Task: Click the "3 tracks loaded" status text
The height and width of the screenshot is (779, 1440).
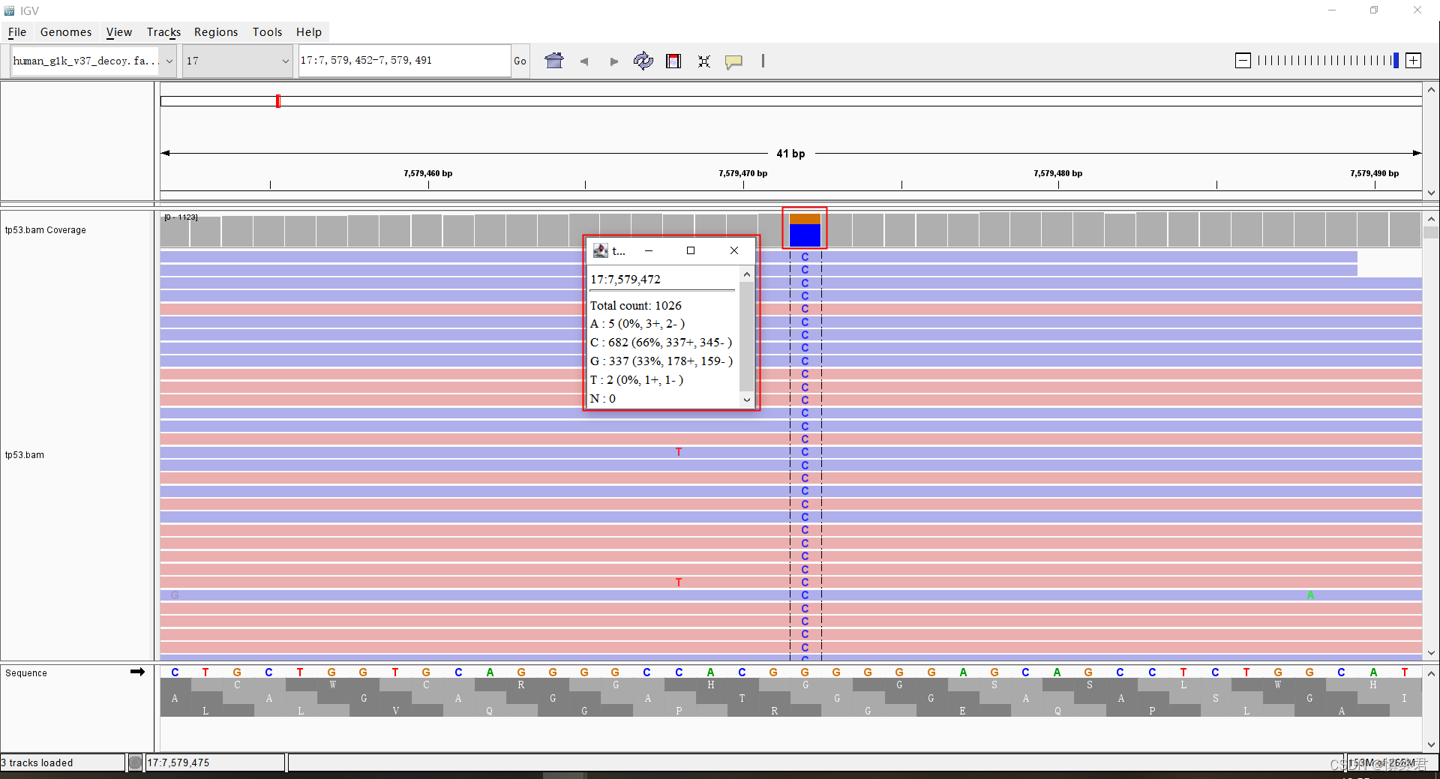Action: click(37, 763)
